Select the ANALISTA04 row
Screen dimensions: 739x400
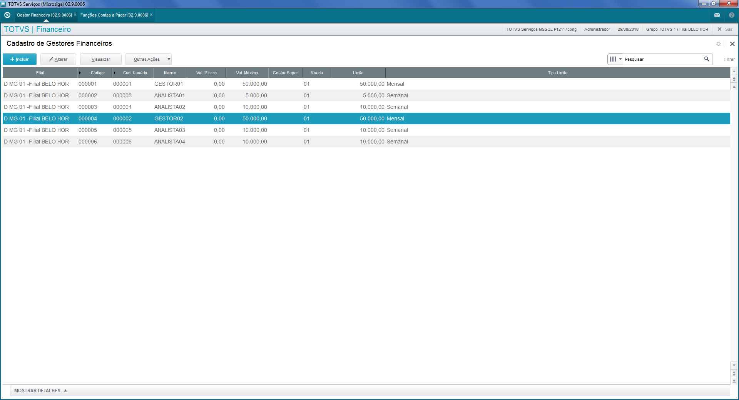(x=366, y=142)
